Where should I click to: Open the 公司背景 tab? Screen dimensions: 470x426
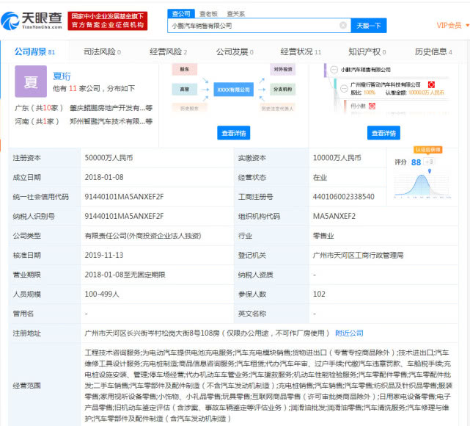tap(34, 52)
